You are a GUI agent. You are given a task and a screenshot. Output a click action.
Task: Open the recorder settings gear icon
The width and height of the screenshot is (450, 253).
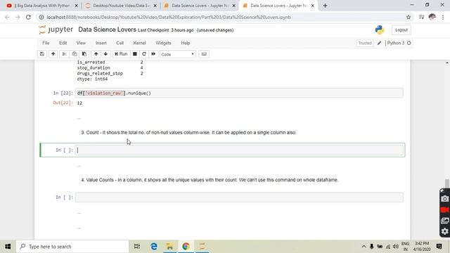pyautogui.click(x=444, y=231)
